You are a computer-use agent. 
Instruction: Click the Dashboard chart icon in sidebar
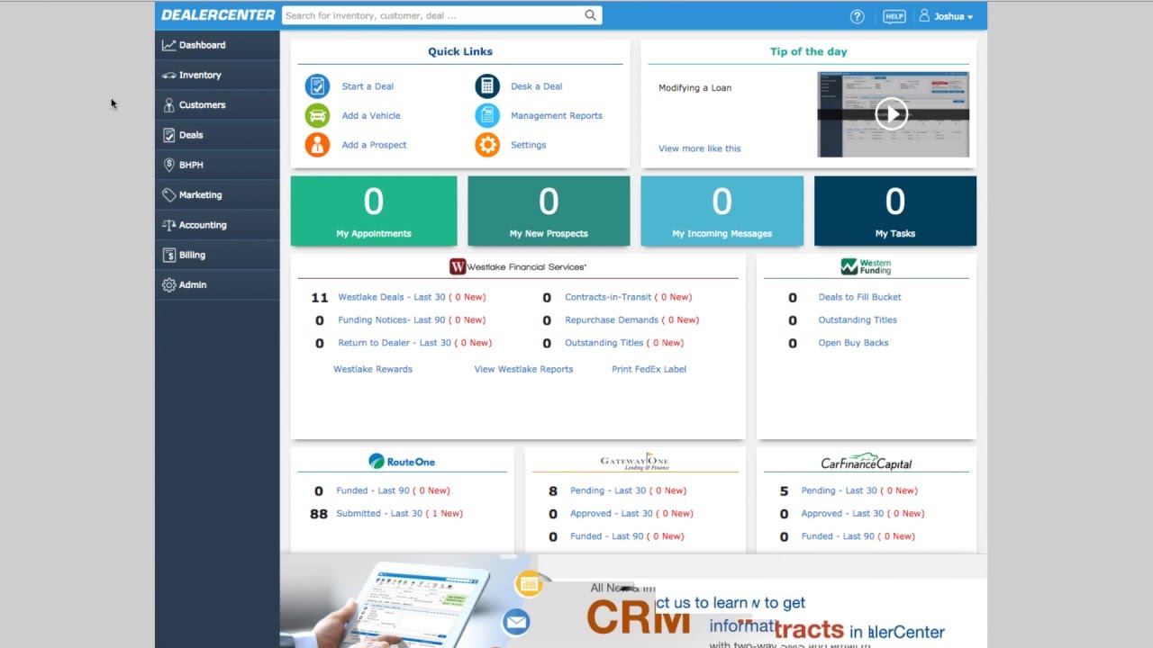[168, 45]
